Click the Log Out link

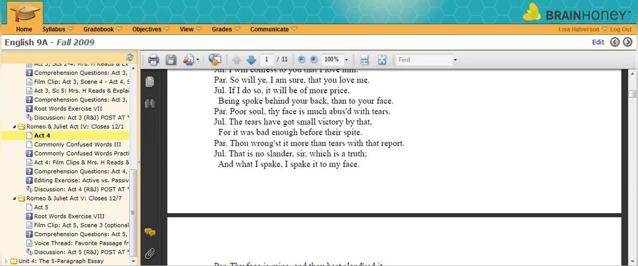(x=620, y=29)
